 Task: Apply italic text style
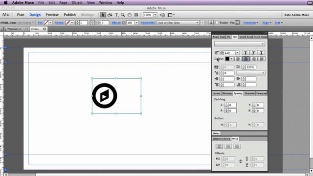tap(253, 53)
